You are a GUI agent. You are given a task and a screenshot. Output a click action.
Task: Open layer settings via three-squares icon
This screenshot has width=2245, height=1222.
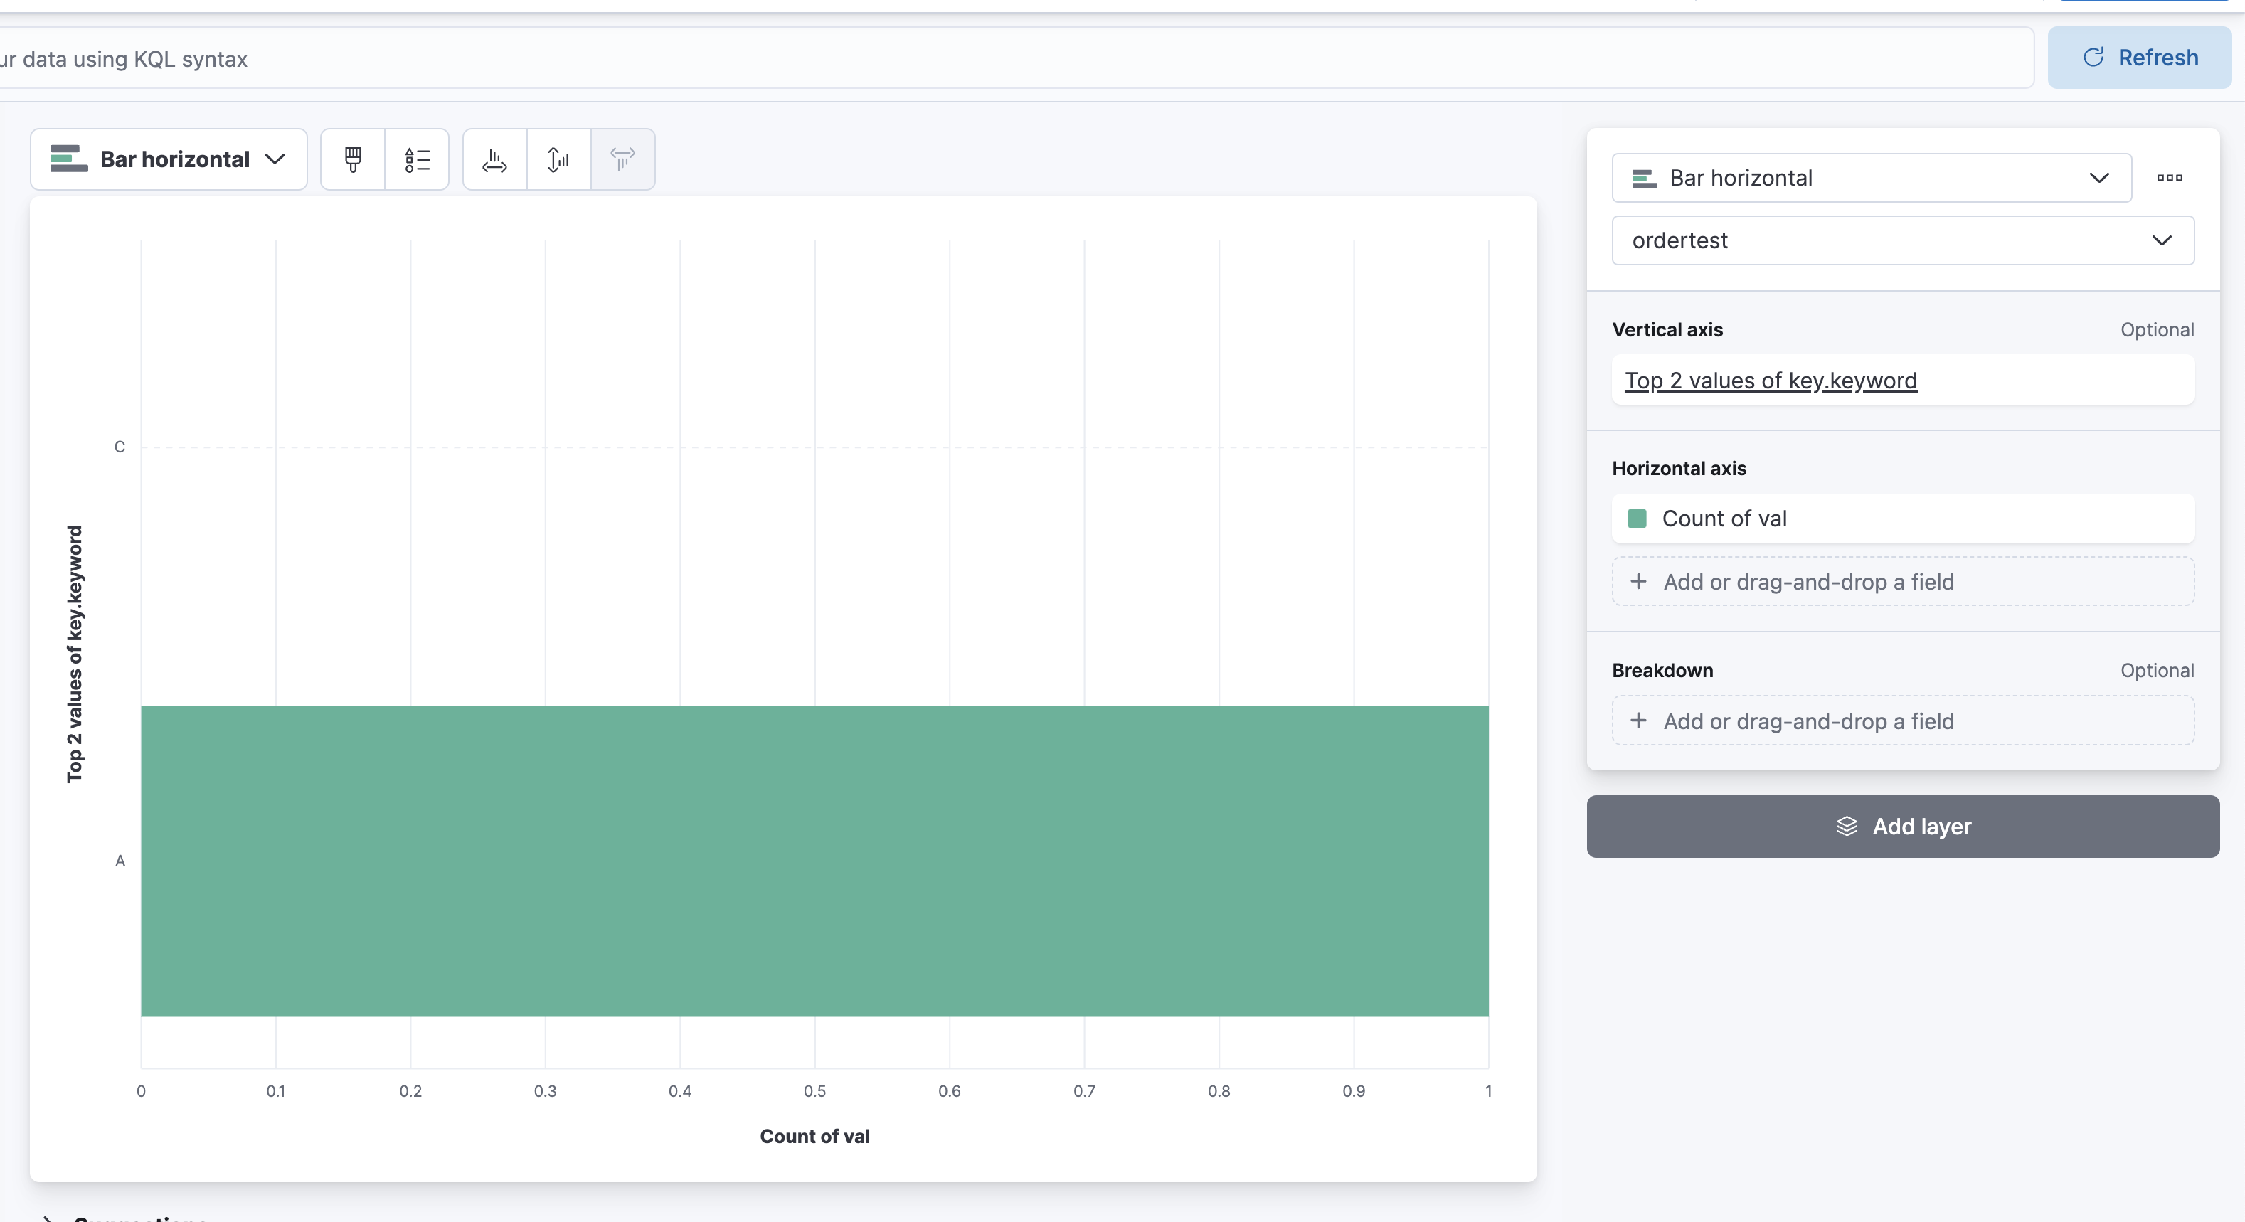[x=2170, y=178]
